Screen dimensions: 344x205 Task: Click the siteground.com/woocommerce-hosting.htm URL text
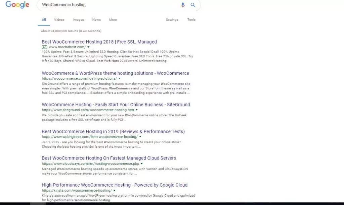[x=88, y=110]
